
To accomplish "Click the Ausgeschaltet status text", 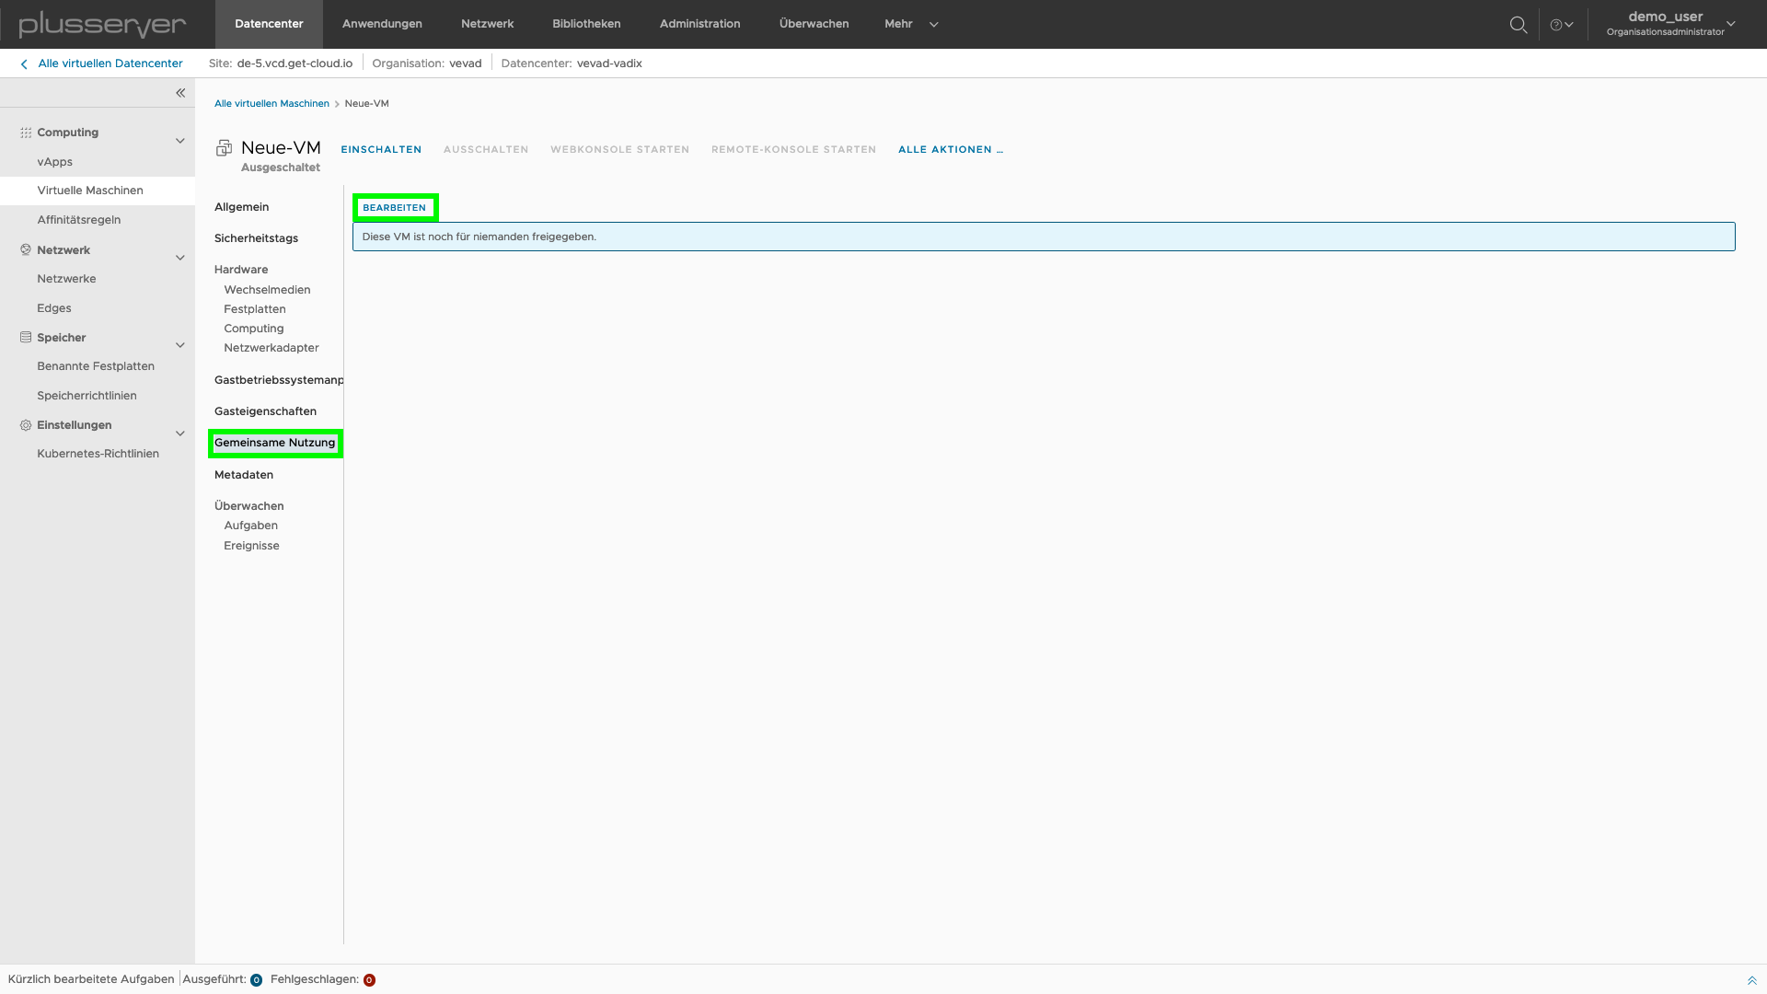I will point(281,168).
